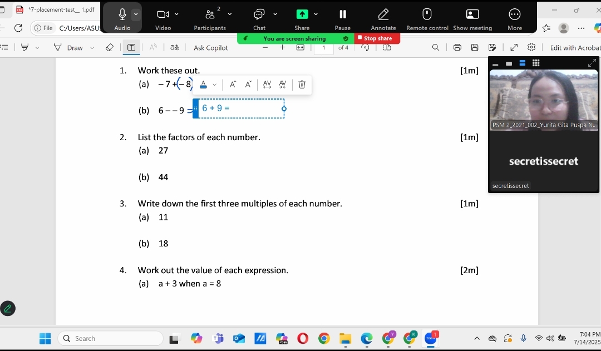Open PDF settings gear icon
The height and width of the screenshot is (351, 601).
click(531, 47)
